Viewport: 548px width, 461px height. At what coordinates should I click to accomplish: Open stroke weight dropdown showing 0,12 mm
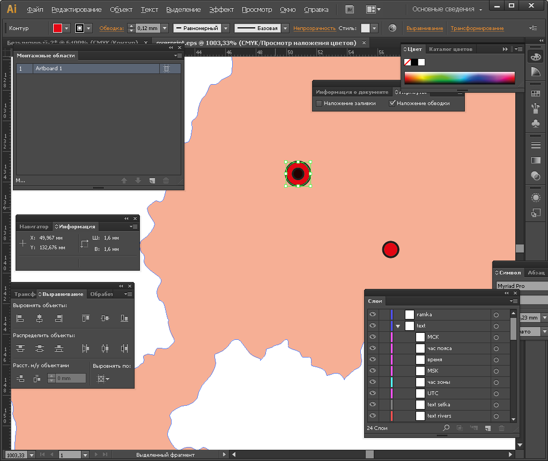[165, 28]
